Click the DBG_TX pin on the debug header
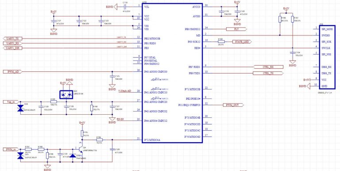Image resolution: width=340 pixels, height=171 pixels. [326, 74]
